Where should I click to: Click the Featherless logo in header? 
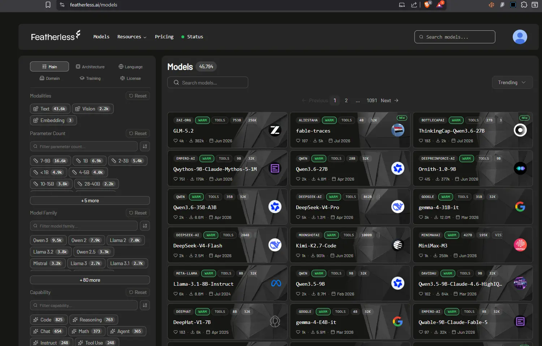(x=56, y=36)
